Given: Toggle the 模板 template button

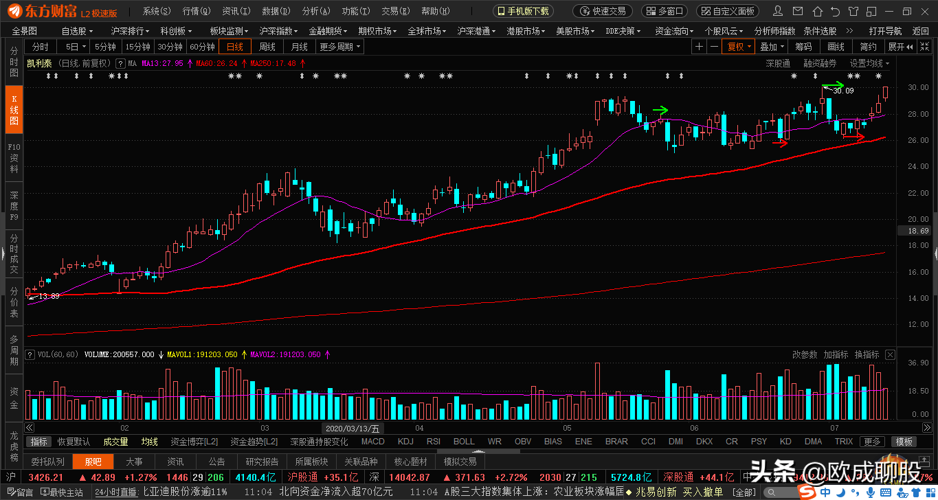Looking at the screenshot, I should 904,442.
